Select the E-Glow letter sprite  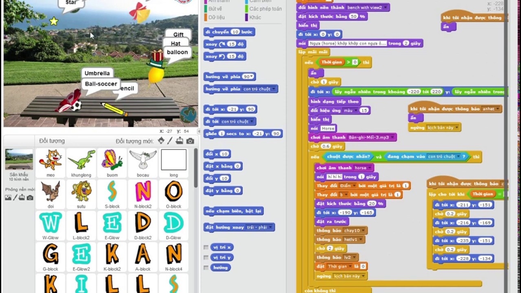[x=112, y=225]
